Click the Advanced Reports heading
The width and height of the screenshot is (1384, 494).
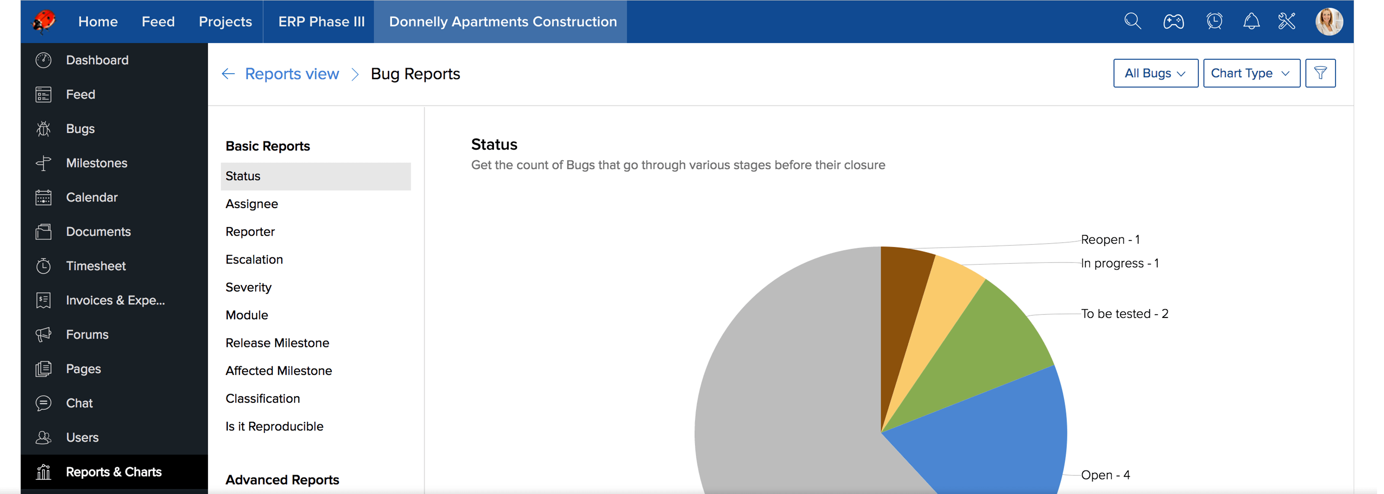[x=282, y=480]
